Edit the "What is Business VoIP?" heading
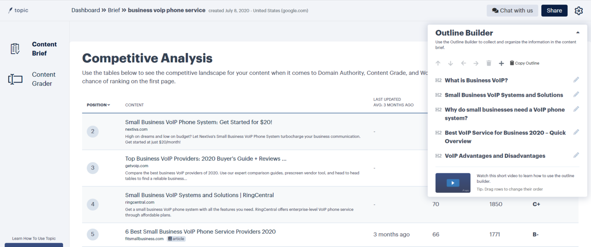The height and width of the screenshot is (247, 591). coord(576,80)
